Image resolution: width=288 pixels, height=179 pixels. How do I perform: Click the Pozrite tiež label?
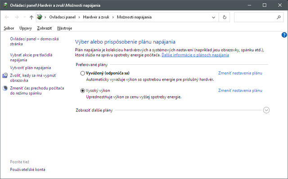tap(20, 162)
